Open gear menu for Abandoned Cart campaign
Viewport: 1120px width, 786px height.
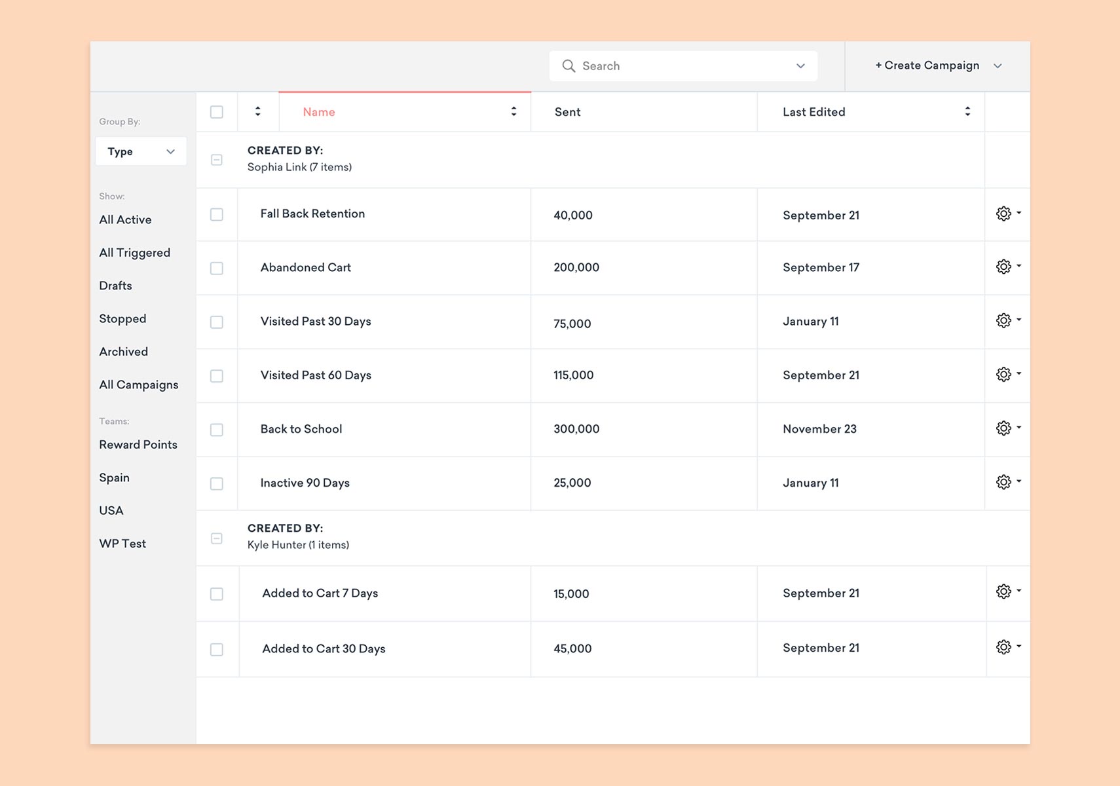click(x=1003, y=267)
